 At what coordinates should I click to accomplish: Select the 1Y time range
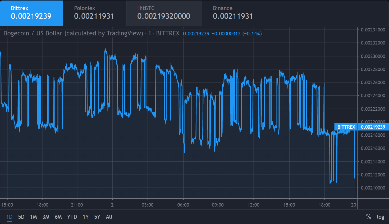[85, 217]
